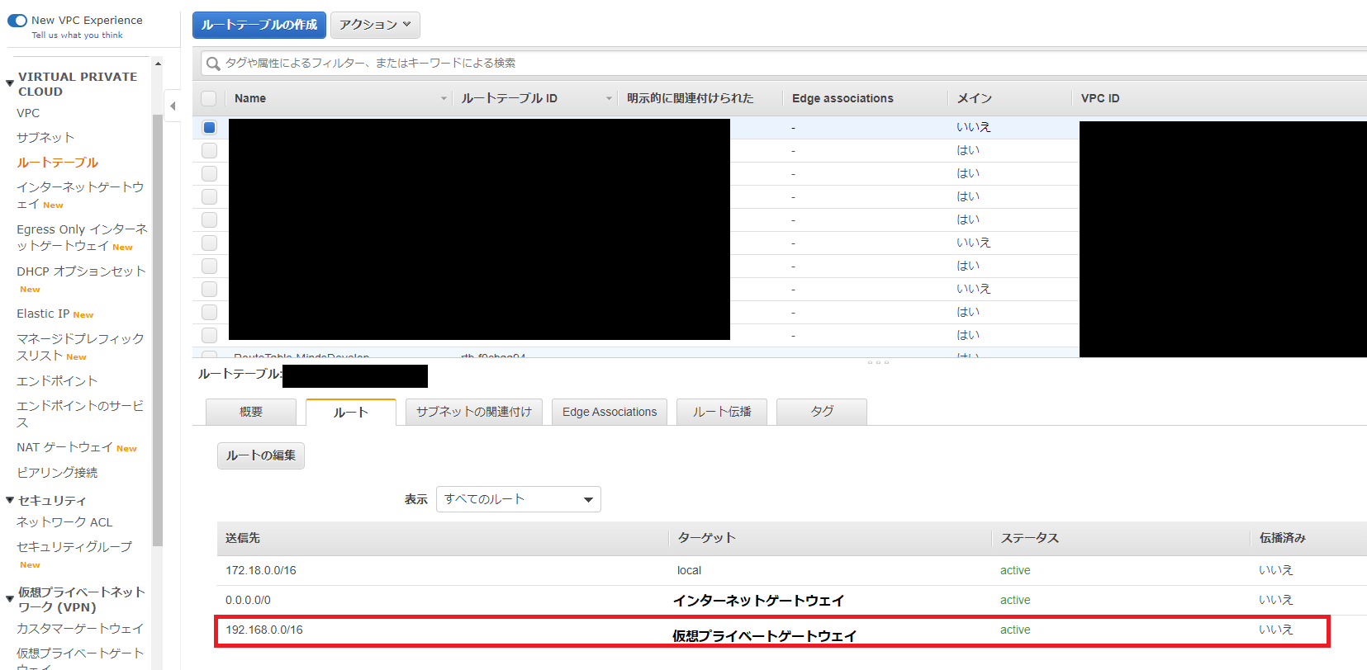Collapse the VIRTUAL PRIVATE CLOUD section
This screenshot has height=670, width=1367.
click(x=10, y=83)
